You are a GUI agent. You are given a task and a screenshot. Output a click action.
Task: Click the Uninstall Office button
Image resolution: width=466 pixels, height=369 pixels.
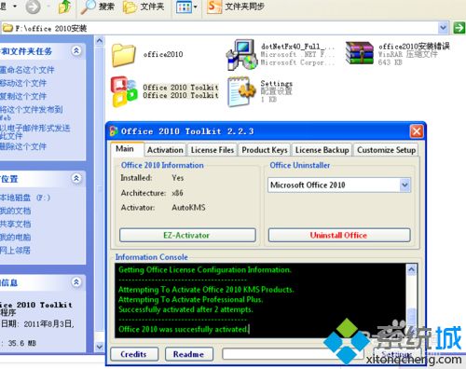[x=339, y=235]
